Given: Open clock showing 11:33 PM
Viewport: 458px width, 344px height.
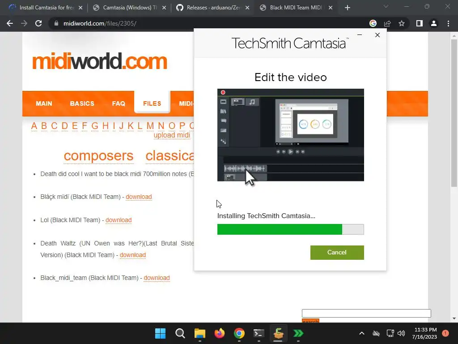Looking at the screenshot, I should (425, 333).
